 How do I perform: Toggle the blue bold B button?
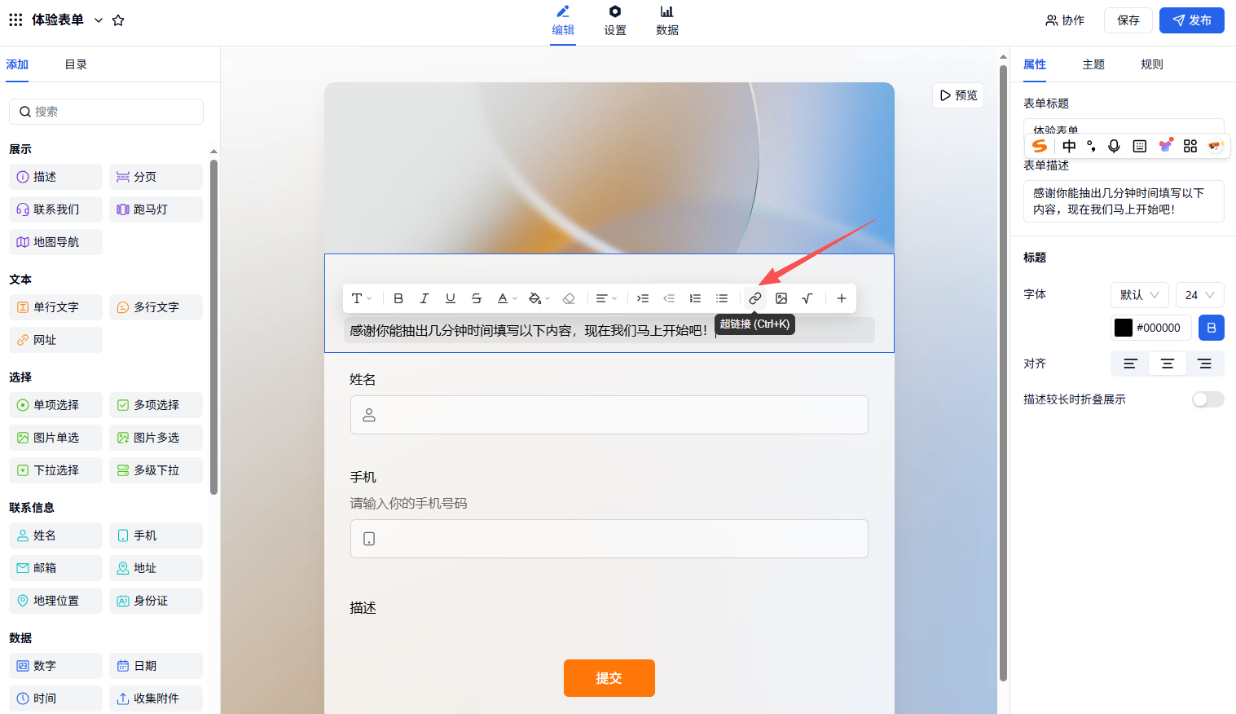click(1211, 328)
